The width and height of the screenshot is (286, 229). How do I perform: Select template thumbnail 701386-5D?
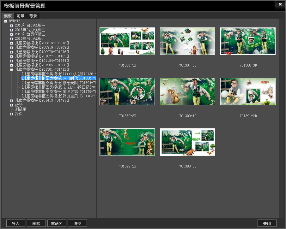(127, 41)
